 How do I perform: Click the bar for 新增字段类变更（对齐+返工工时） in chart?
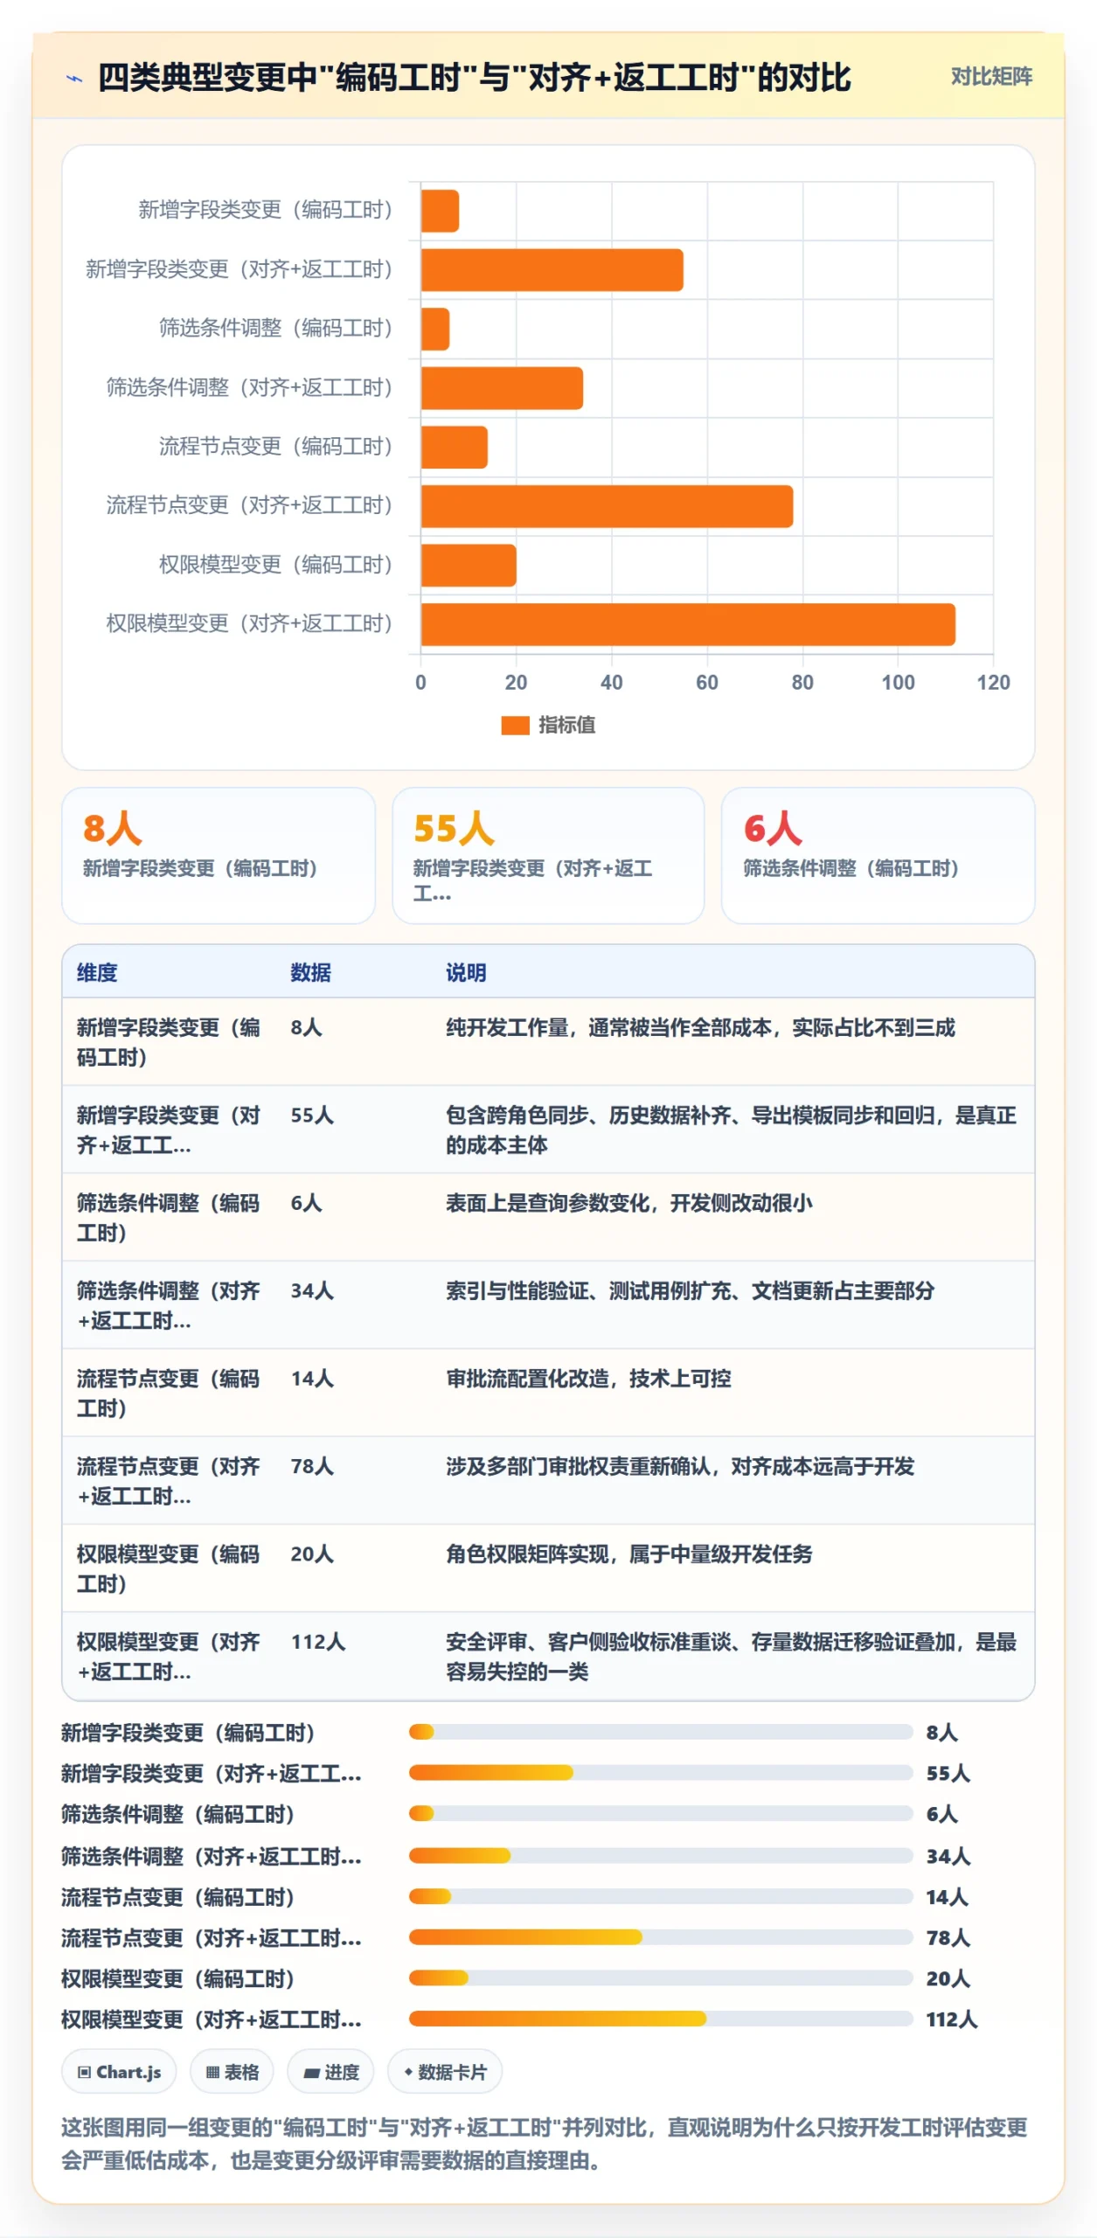pos(552,270)
